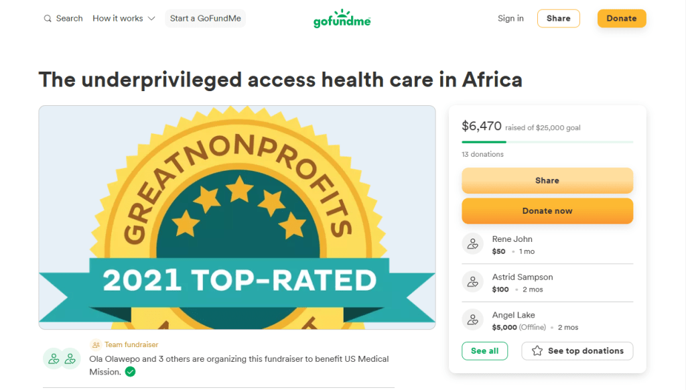Click the Team fundraiser people icon
686x390 pixels.
coord(96,345)
